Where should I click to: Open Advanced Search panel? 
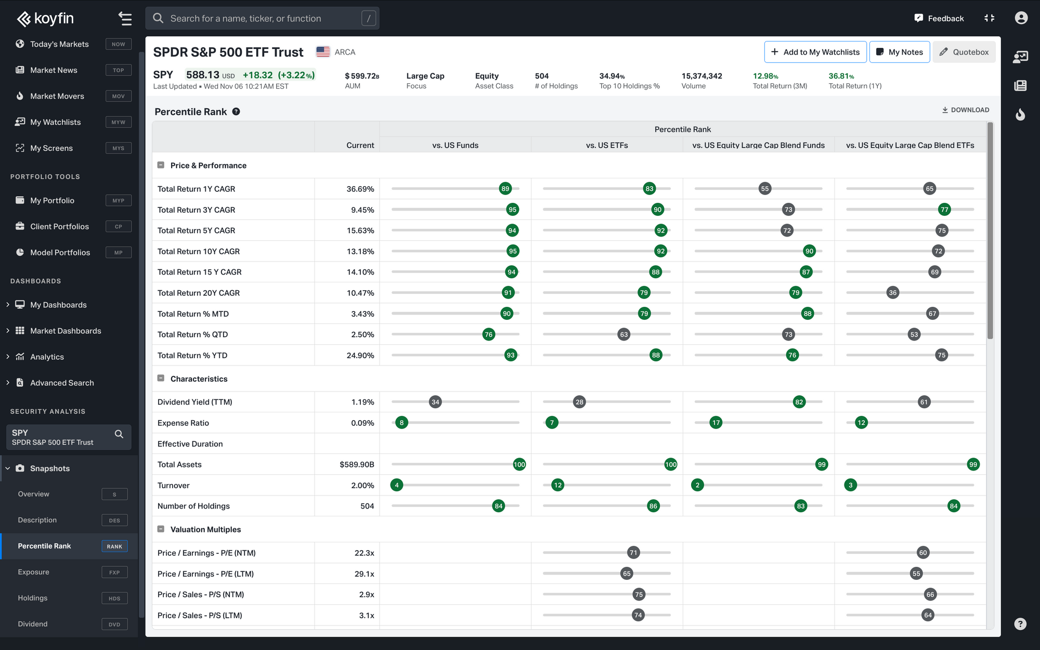tap(61, 383)
